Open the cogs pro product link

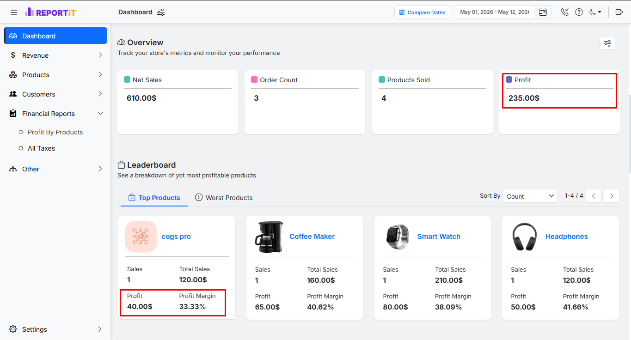(176, 237)
